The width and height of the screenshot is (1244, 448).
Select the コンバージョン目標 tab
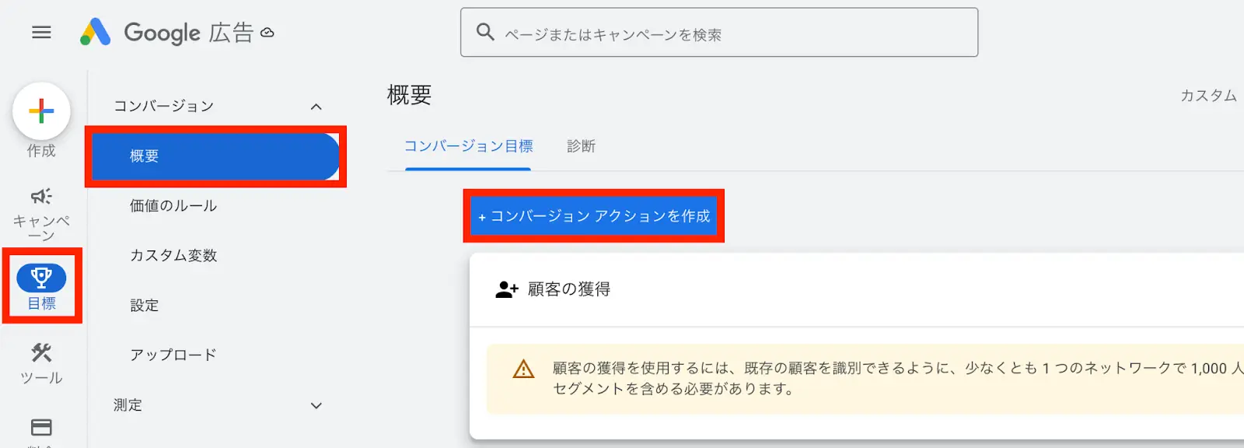pos(468,146)
